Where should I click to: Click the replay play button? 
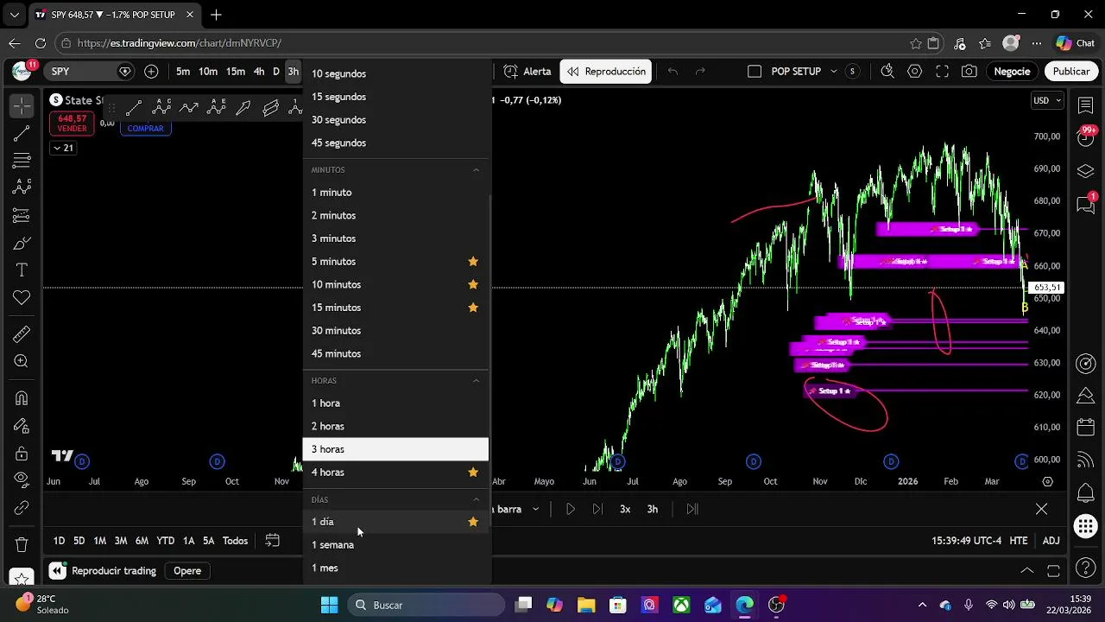click(x=570, y=510)
